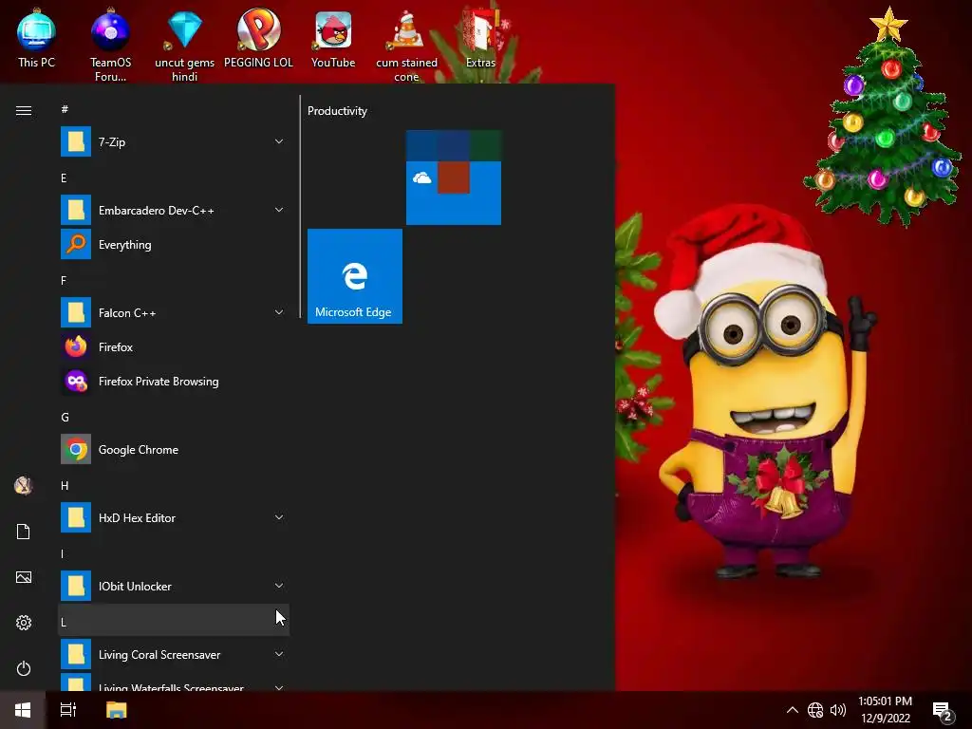Click the # letter header
This screenshot has width=972, height=729.
point(174,110)
